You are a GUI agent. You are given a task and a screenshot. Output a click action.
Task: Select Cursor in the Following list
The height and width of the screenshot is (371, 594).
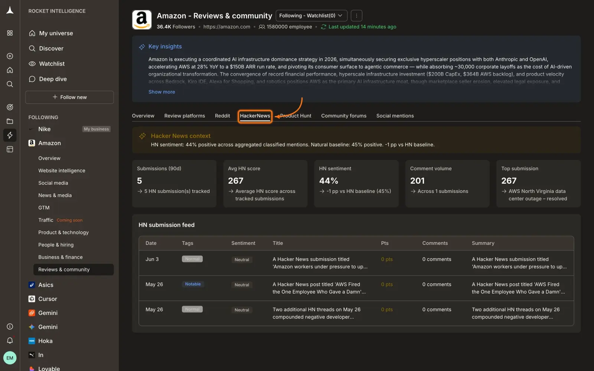tap(48, 299)
